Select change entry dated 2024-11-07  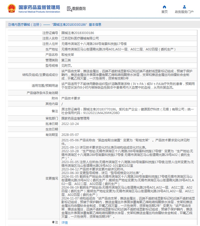coord(128,207)
